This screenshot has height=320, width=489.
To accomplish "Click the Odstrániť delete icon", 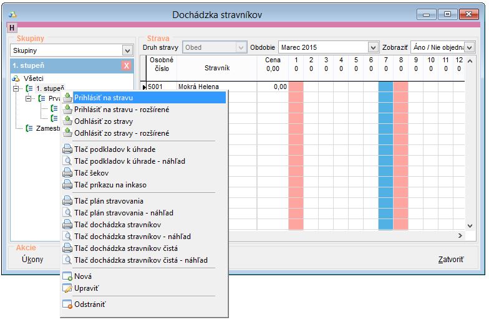I will click(67, 304).
